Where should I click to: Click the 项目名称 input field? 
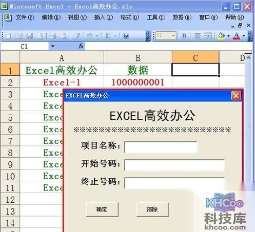click(x=161, y=147)
